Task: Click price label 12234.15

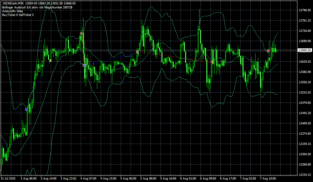Action: coord(305,175)
